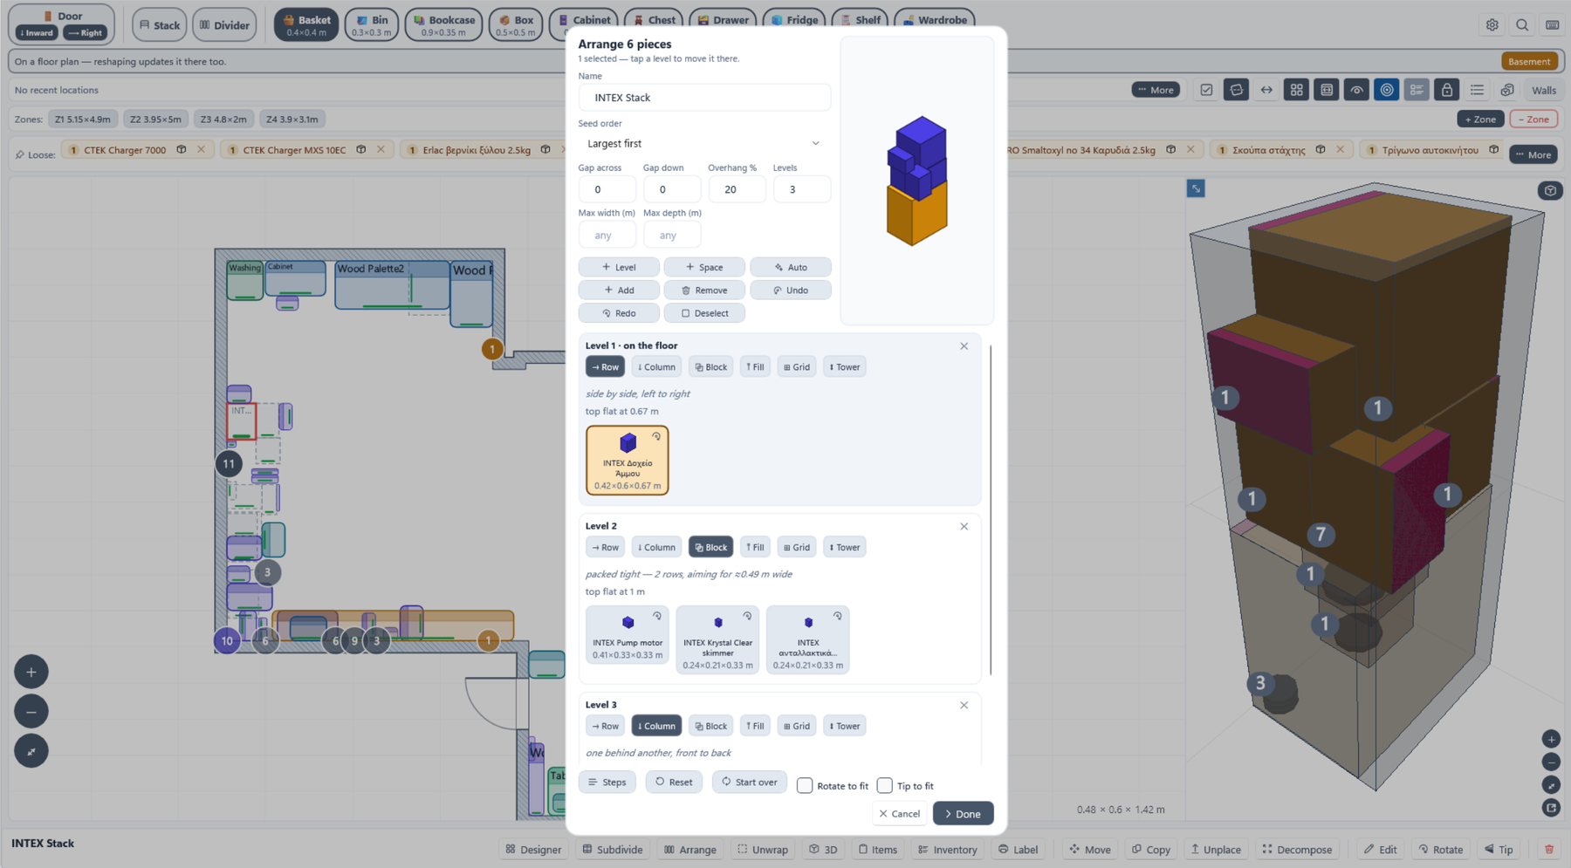Open the More menu beside the toolbar icons

[1156, 90]
